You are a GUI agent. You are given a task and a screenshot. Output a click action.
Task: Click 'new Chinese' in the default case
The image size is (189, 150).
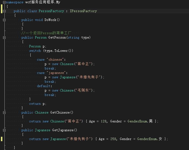[63, 90]
